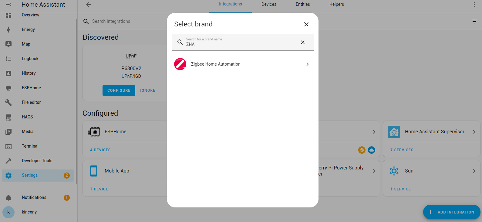482x222 pixels.
Task: Click the Zigbee logo icon
Action: pyautogui.click(x=180, y=64)
